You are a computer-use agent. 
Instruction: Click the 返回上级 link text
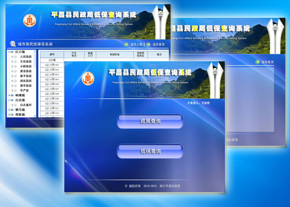point(136,45)
